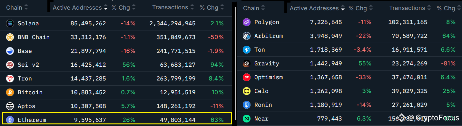The width and height of the screenshot is (462, 126).
Task: Click the Ton chain name
Action: [260, 50]
